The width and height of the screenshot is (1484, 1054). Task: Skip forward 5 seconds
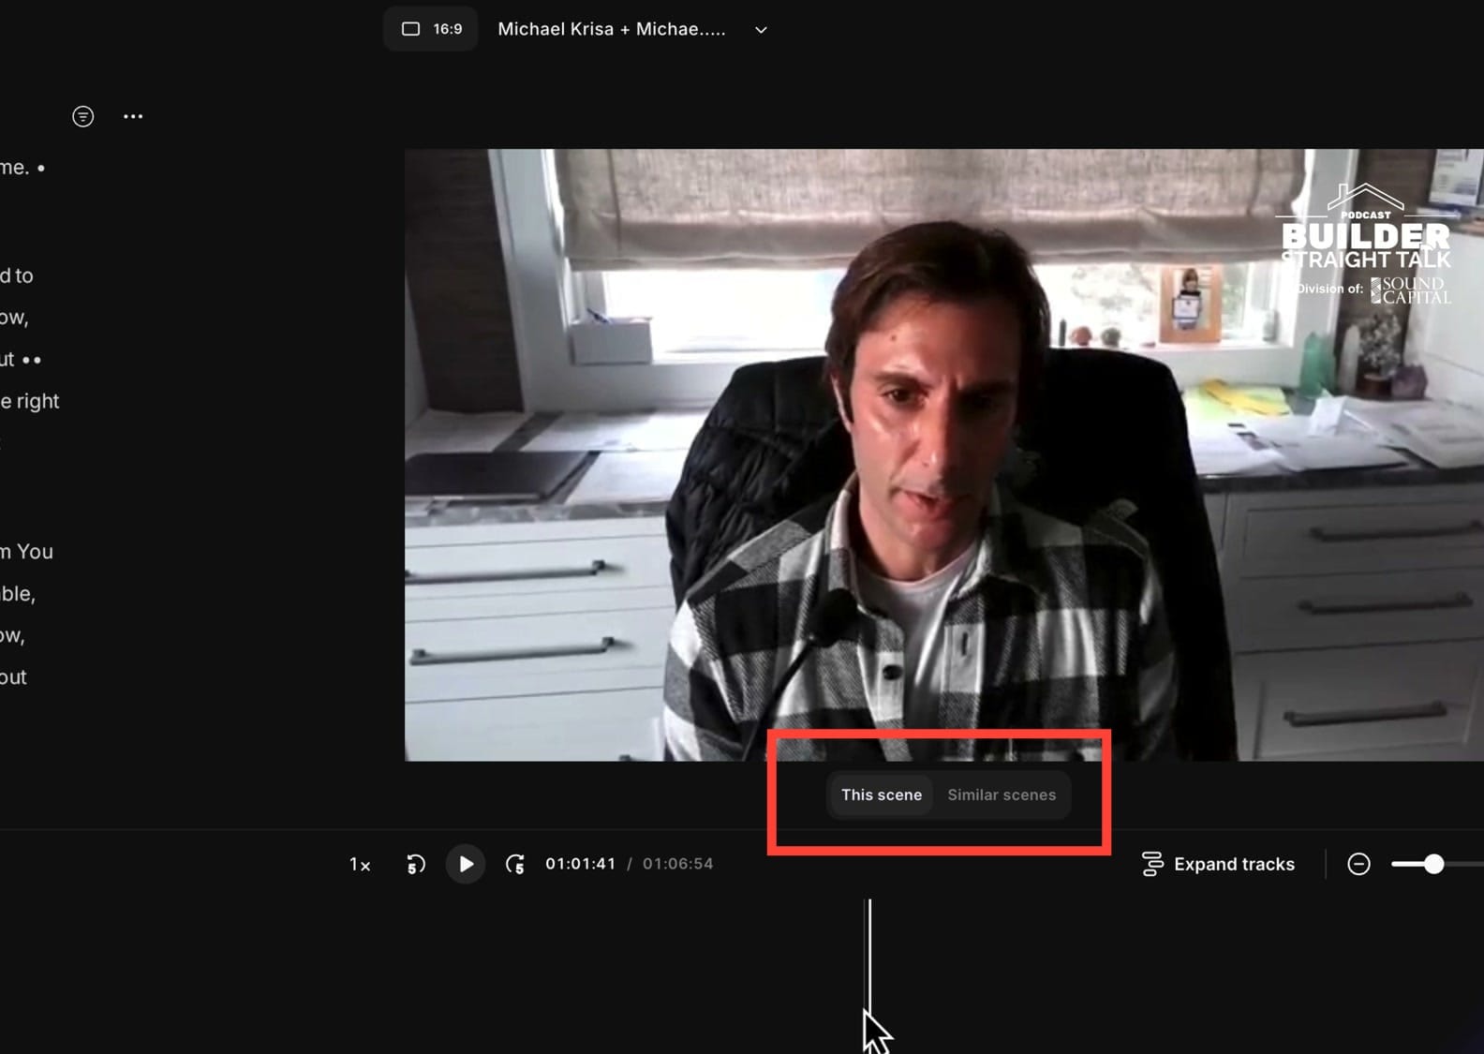[514, 864]
